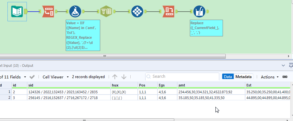Select the Text Input tool icon

pyautogui.click(x=17, y=12)
